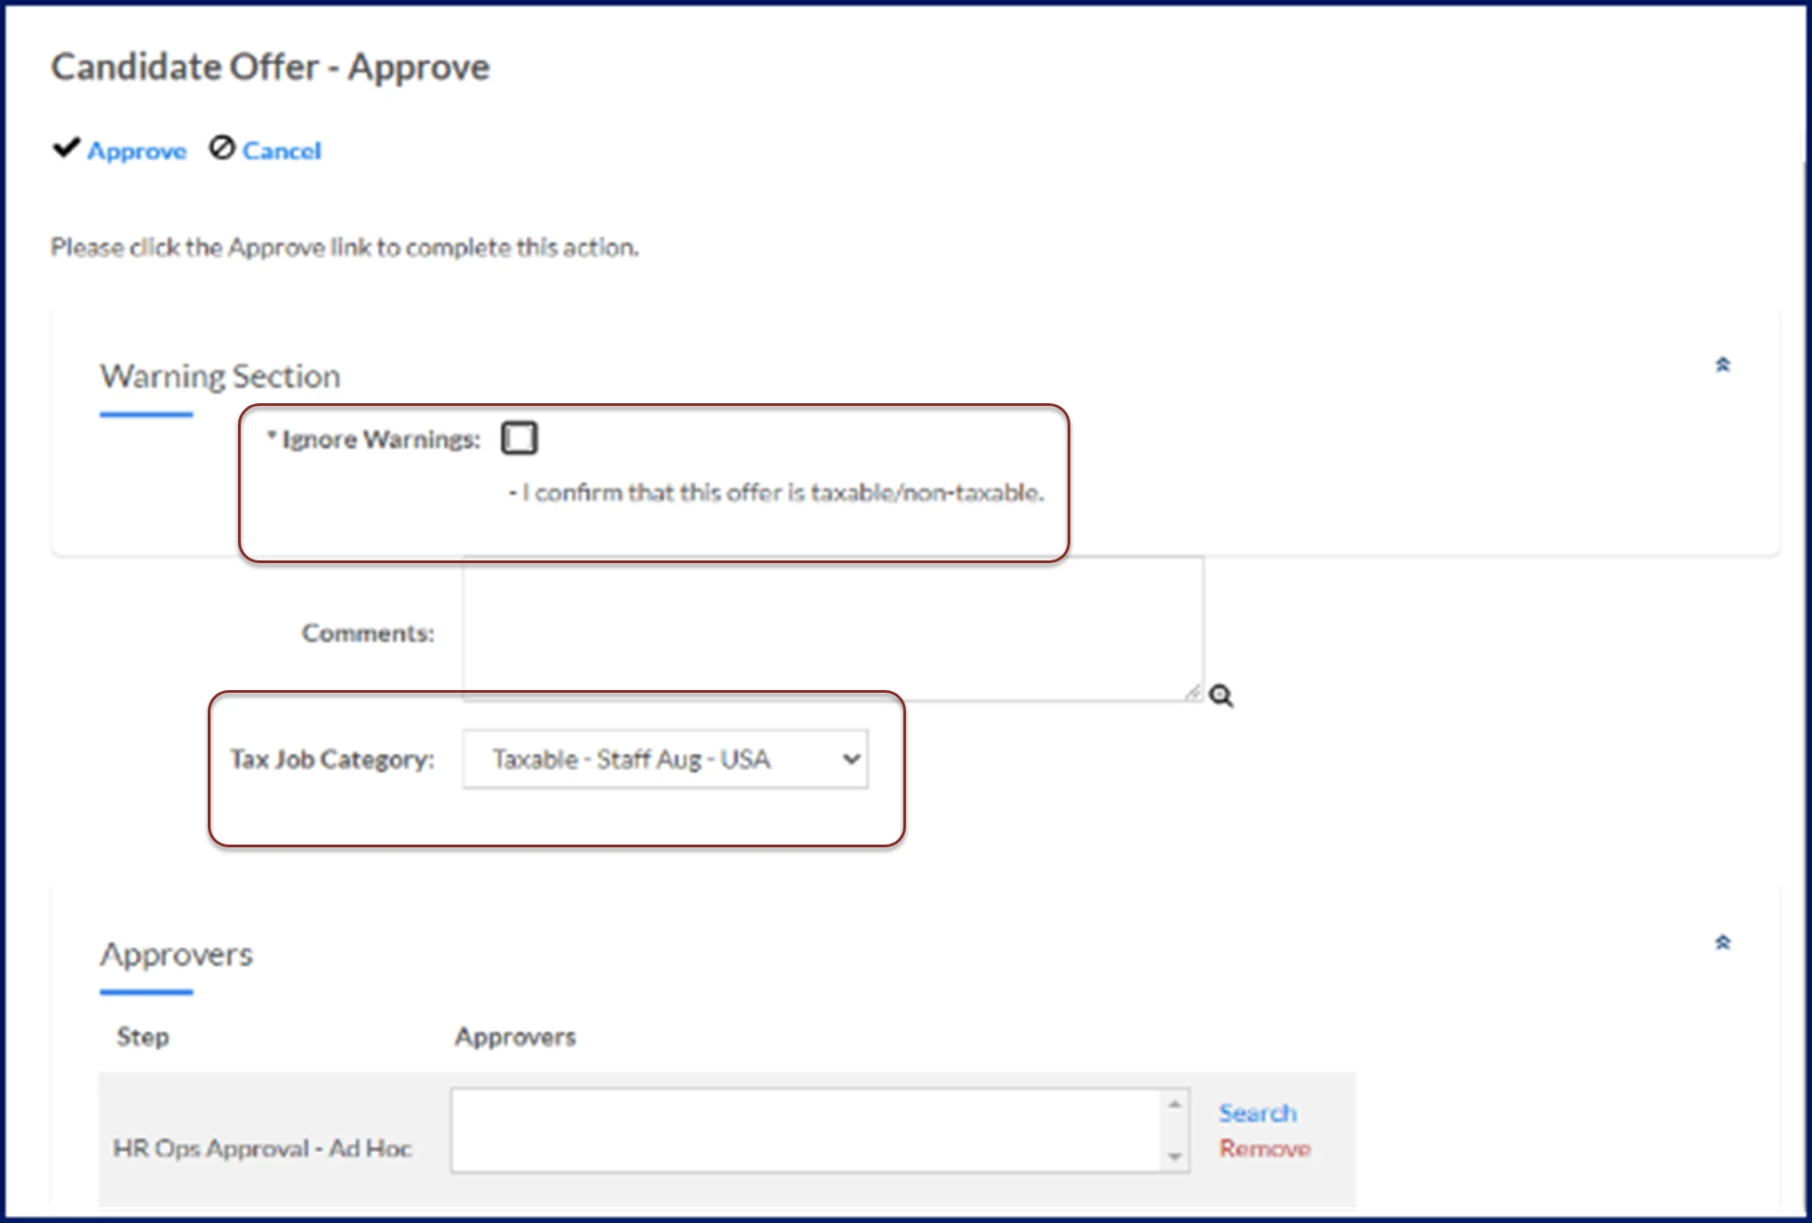Click inside the Comments text area

pyautogui.click(x=832, y=629)
